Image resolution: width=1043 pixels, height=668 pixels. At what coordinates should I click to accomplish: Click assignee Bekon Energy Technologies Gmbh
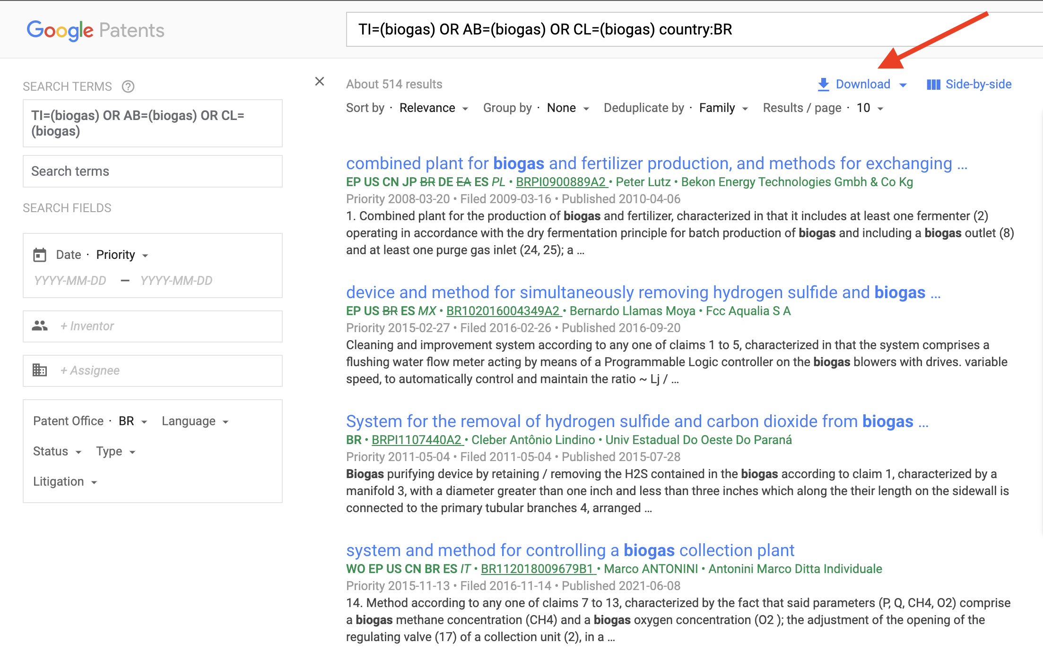pos(797,182)
